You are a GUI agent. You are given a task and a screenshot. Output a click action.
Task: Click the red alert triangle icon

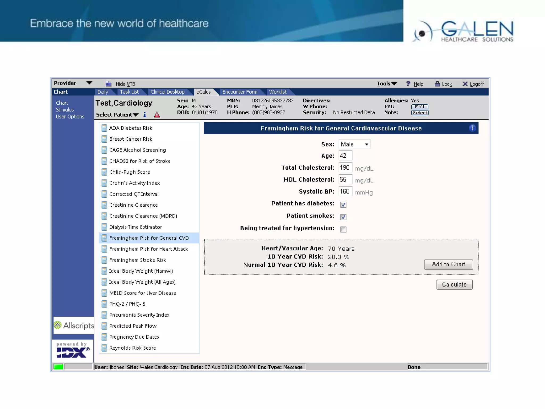[x=157, y=115]
